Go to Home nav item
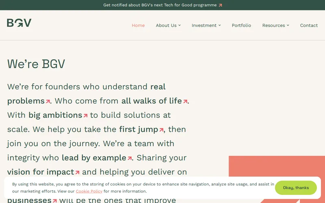Viewport: 325px width, 203px height. point(138,25)
